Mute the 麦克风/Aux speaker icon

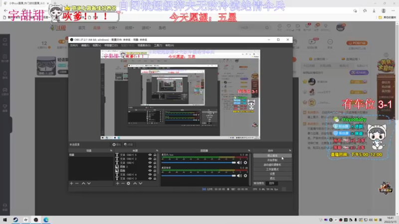[x=239, y=163]
